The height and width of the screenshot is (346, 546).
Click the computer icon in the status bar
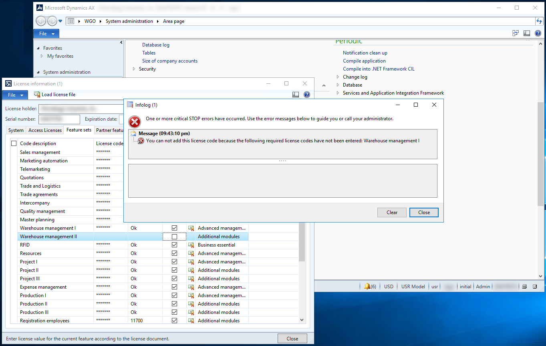pos(524,287)
